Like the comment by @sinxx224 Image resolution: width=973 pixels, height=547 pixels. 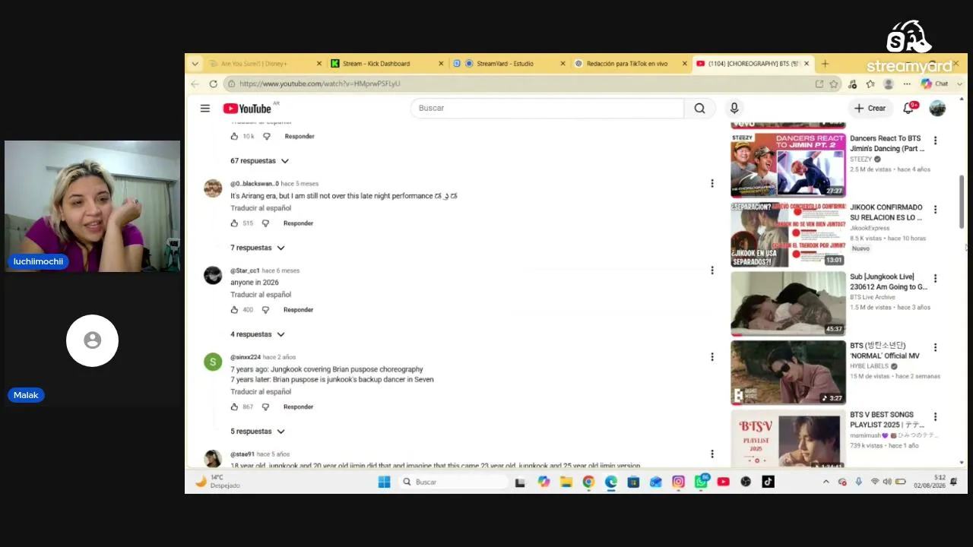click(234, 407)
